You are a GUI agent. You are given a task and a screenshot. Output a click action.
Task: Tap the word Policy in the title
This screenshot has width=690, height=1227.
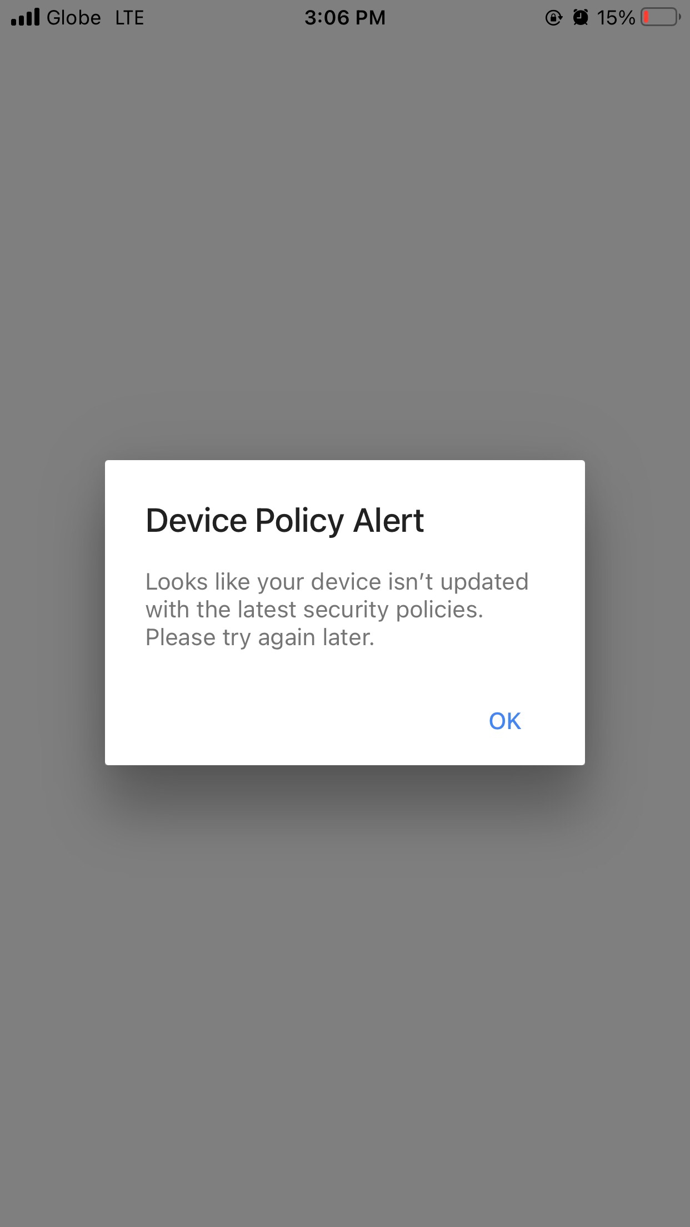coord(301,521)
